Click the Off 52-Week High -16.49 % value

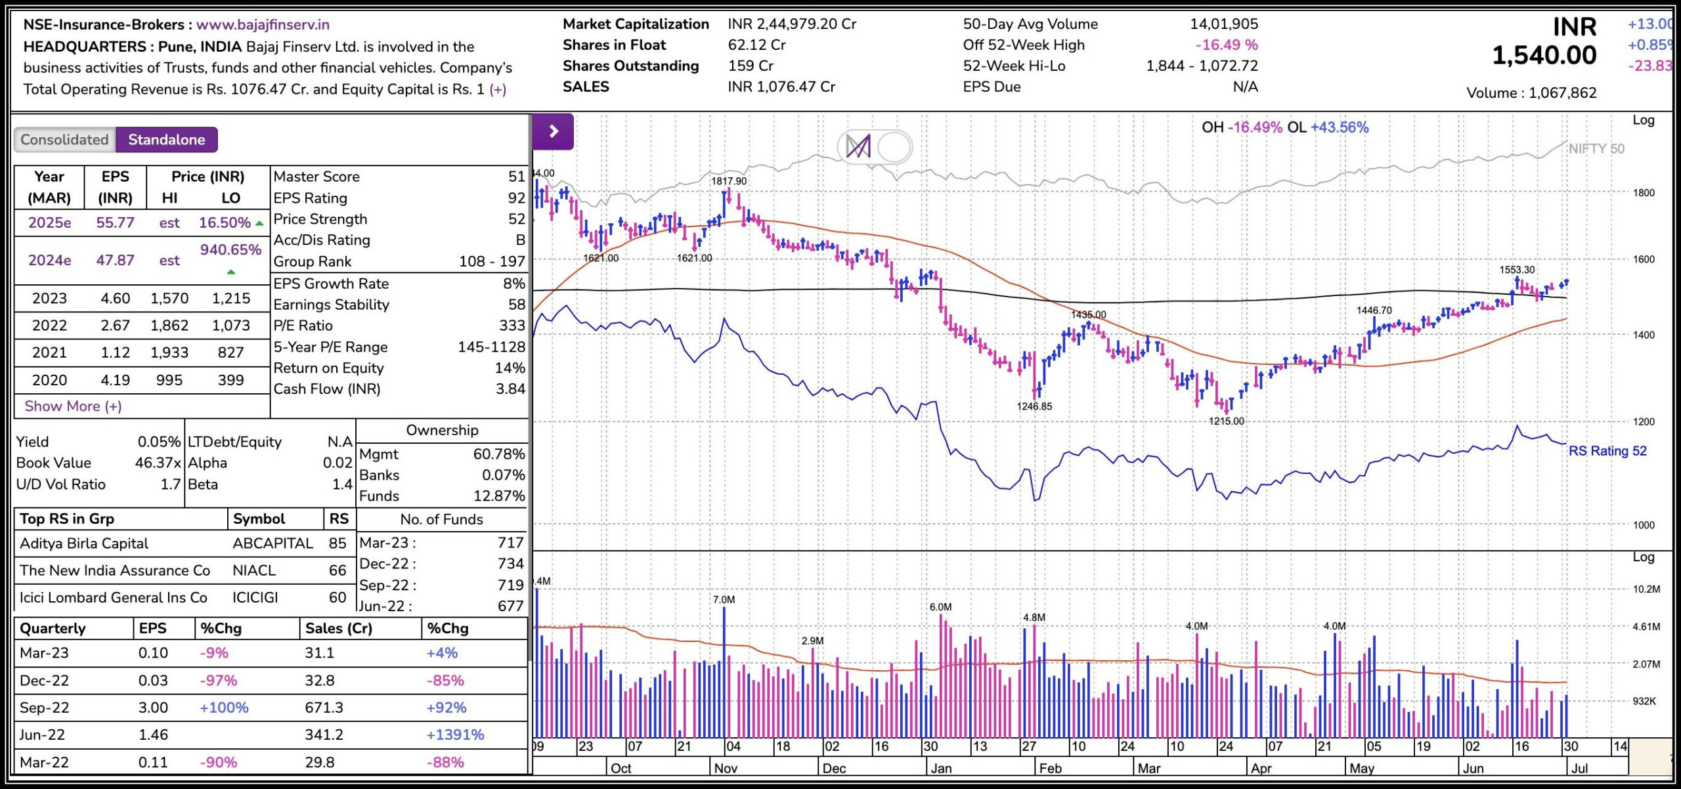1227,45
